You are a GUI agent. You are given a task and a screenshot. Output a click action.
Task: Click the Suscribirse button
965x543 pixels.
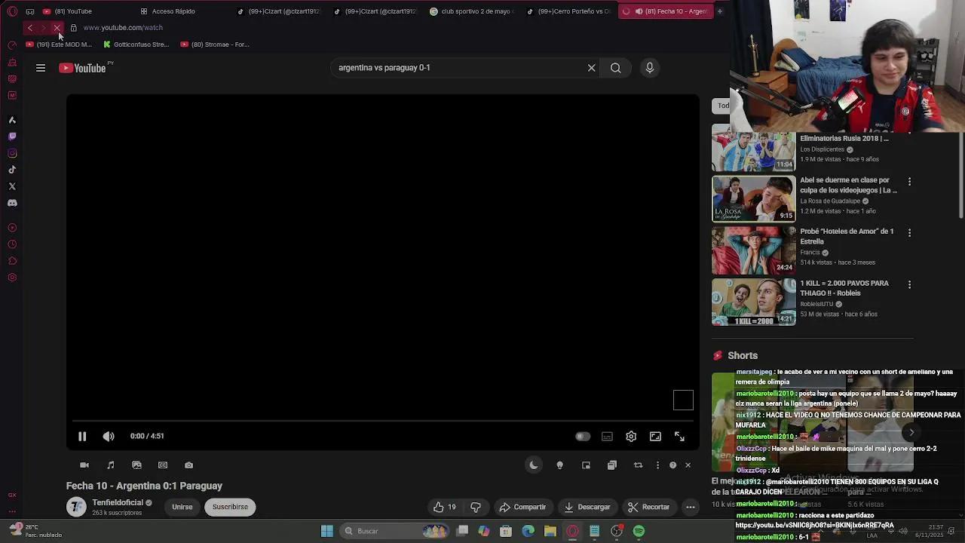pyautogui.click(x=230, y=508)
